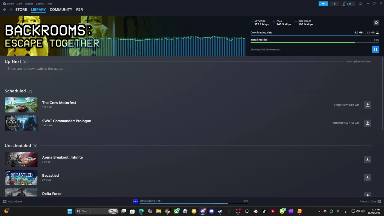Click Estimated 01:48 remaining text
This screenshot has height=216, width=384.
pos(265,49)
